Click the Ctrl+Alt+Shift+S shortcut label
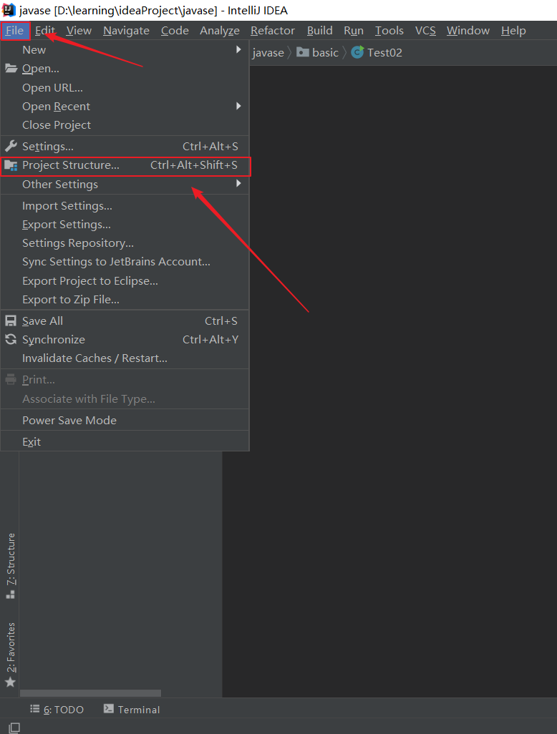Viewport: 557px width, 734px height. tap(194, 165)
